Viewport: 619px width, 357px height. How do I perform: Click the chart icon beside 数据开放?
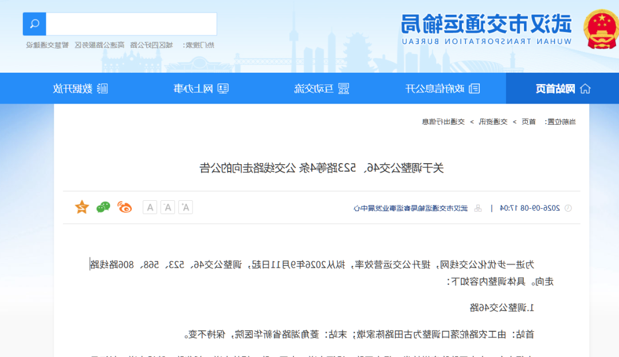[103, 89]
